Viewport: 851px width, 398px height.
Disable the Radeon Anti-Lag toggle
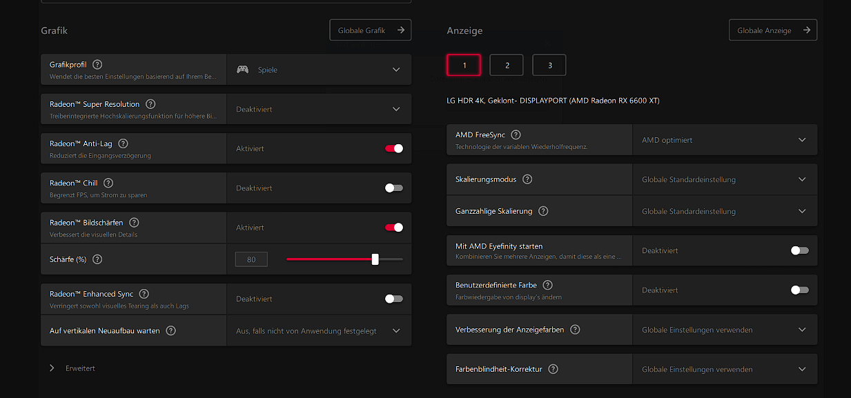(394, 148)
